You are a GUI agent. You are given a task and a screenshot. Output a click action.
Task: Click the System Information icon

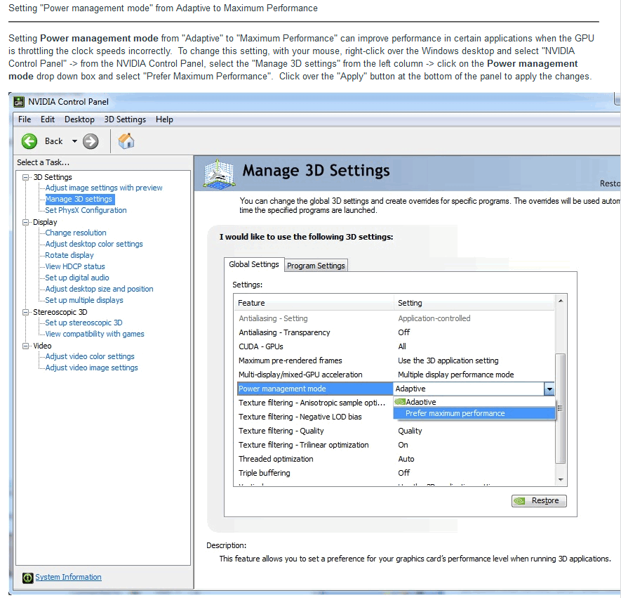coord(28,578)
